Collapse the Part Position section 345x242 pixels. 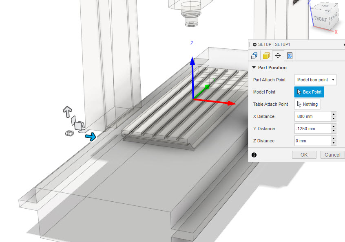coord(254,68)
